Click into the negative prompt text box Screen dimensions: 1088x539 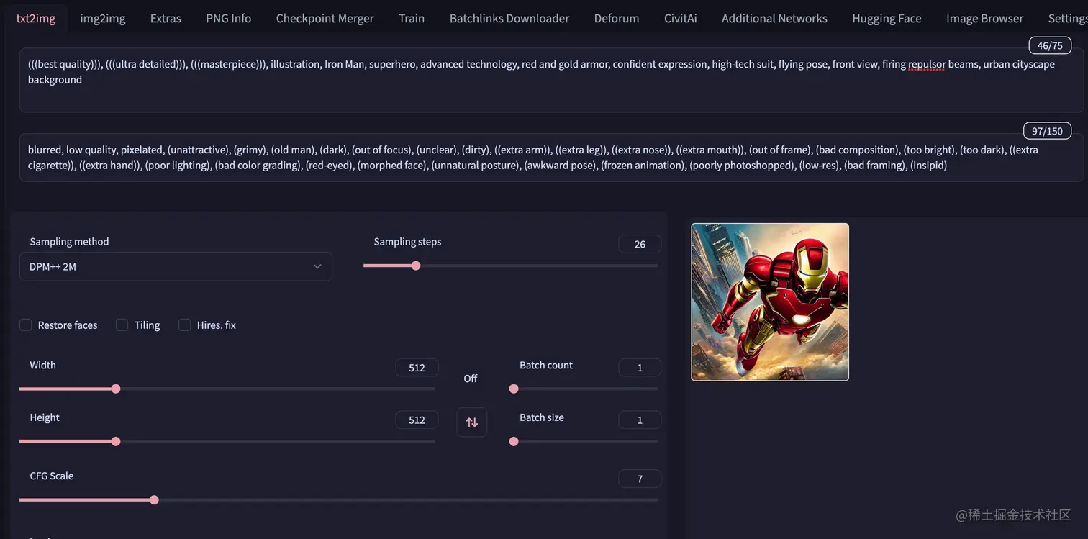coord(551,158)
